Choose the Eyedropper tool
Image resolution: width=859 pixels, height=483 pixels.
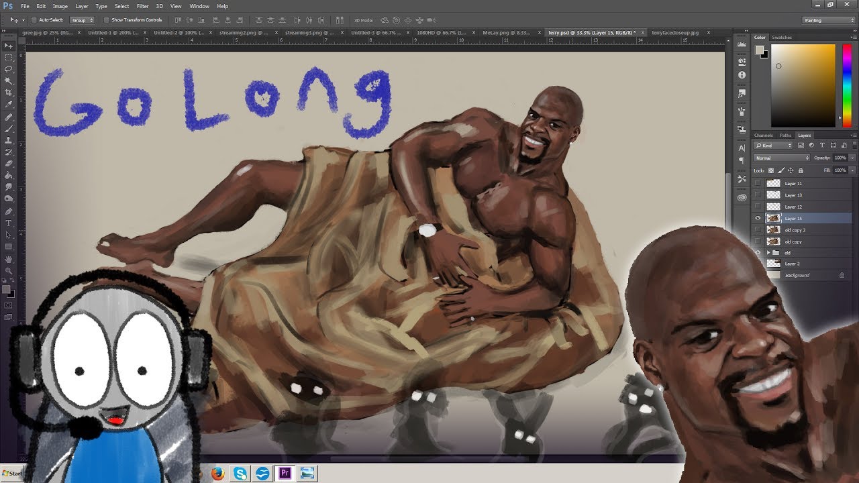point(9,104)
